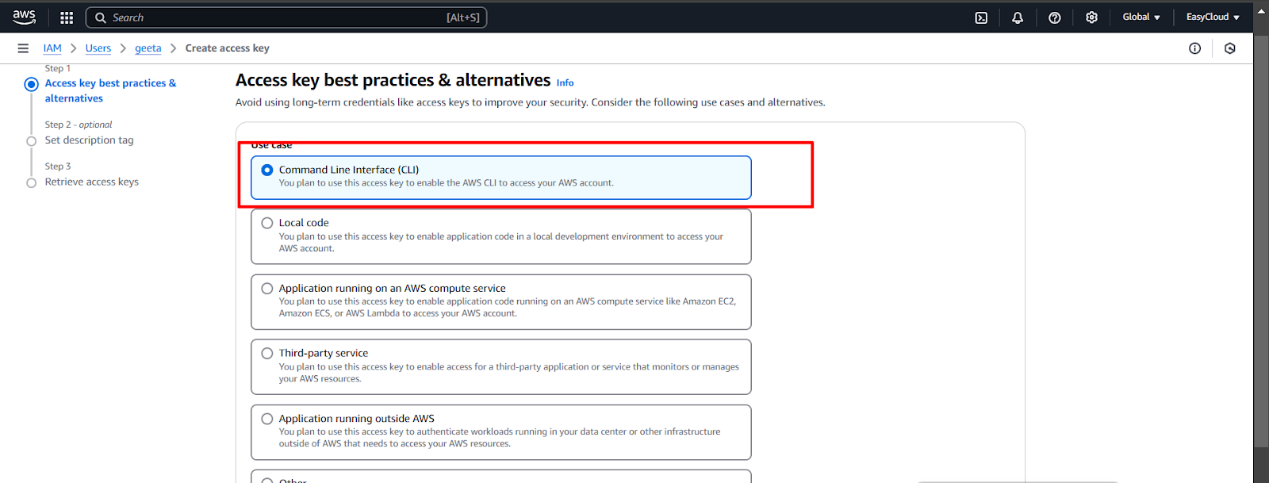1269x483 pixels.
Task: Click the Retrieve access keys step
Action: (x=91, y=182)
